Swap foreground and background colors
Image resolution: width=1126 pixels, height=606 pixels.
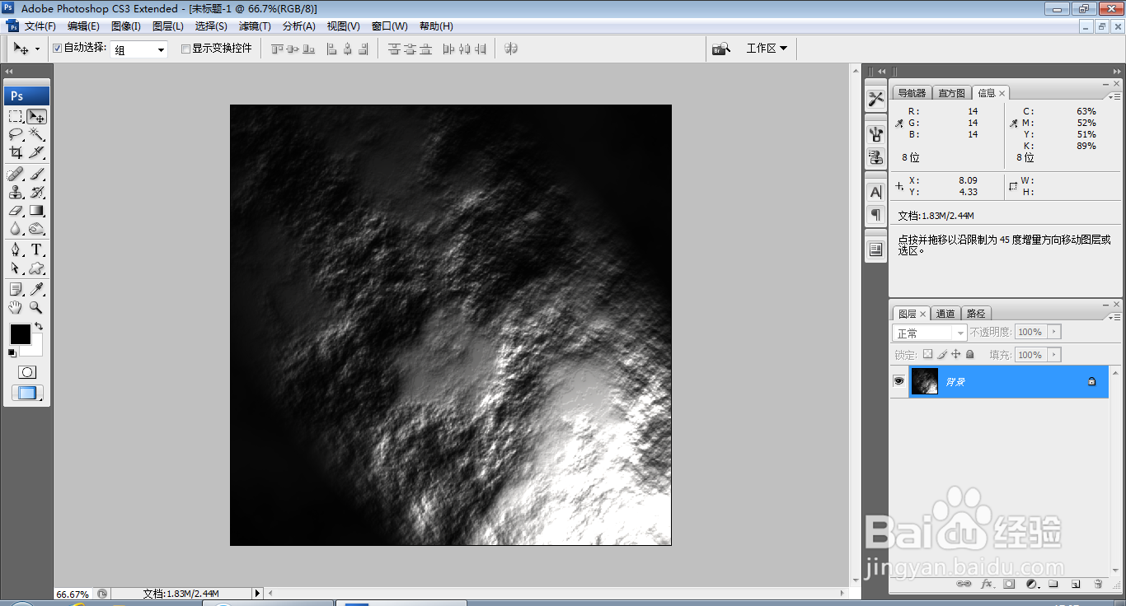(39, 327)
